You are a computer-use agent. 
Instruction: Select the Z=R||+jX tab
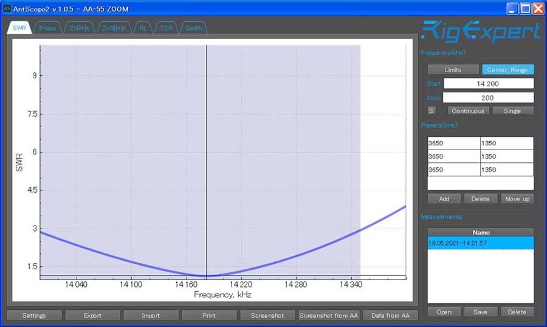114,28
